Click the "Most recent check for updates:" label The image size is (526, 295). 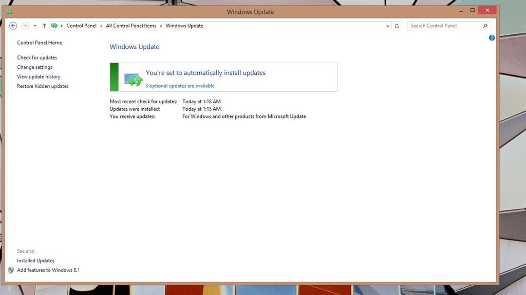(x=144, y=102)
